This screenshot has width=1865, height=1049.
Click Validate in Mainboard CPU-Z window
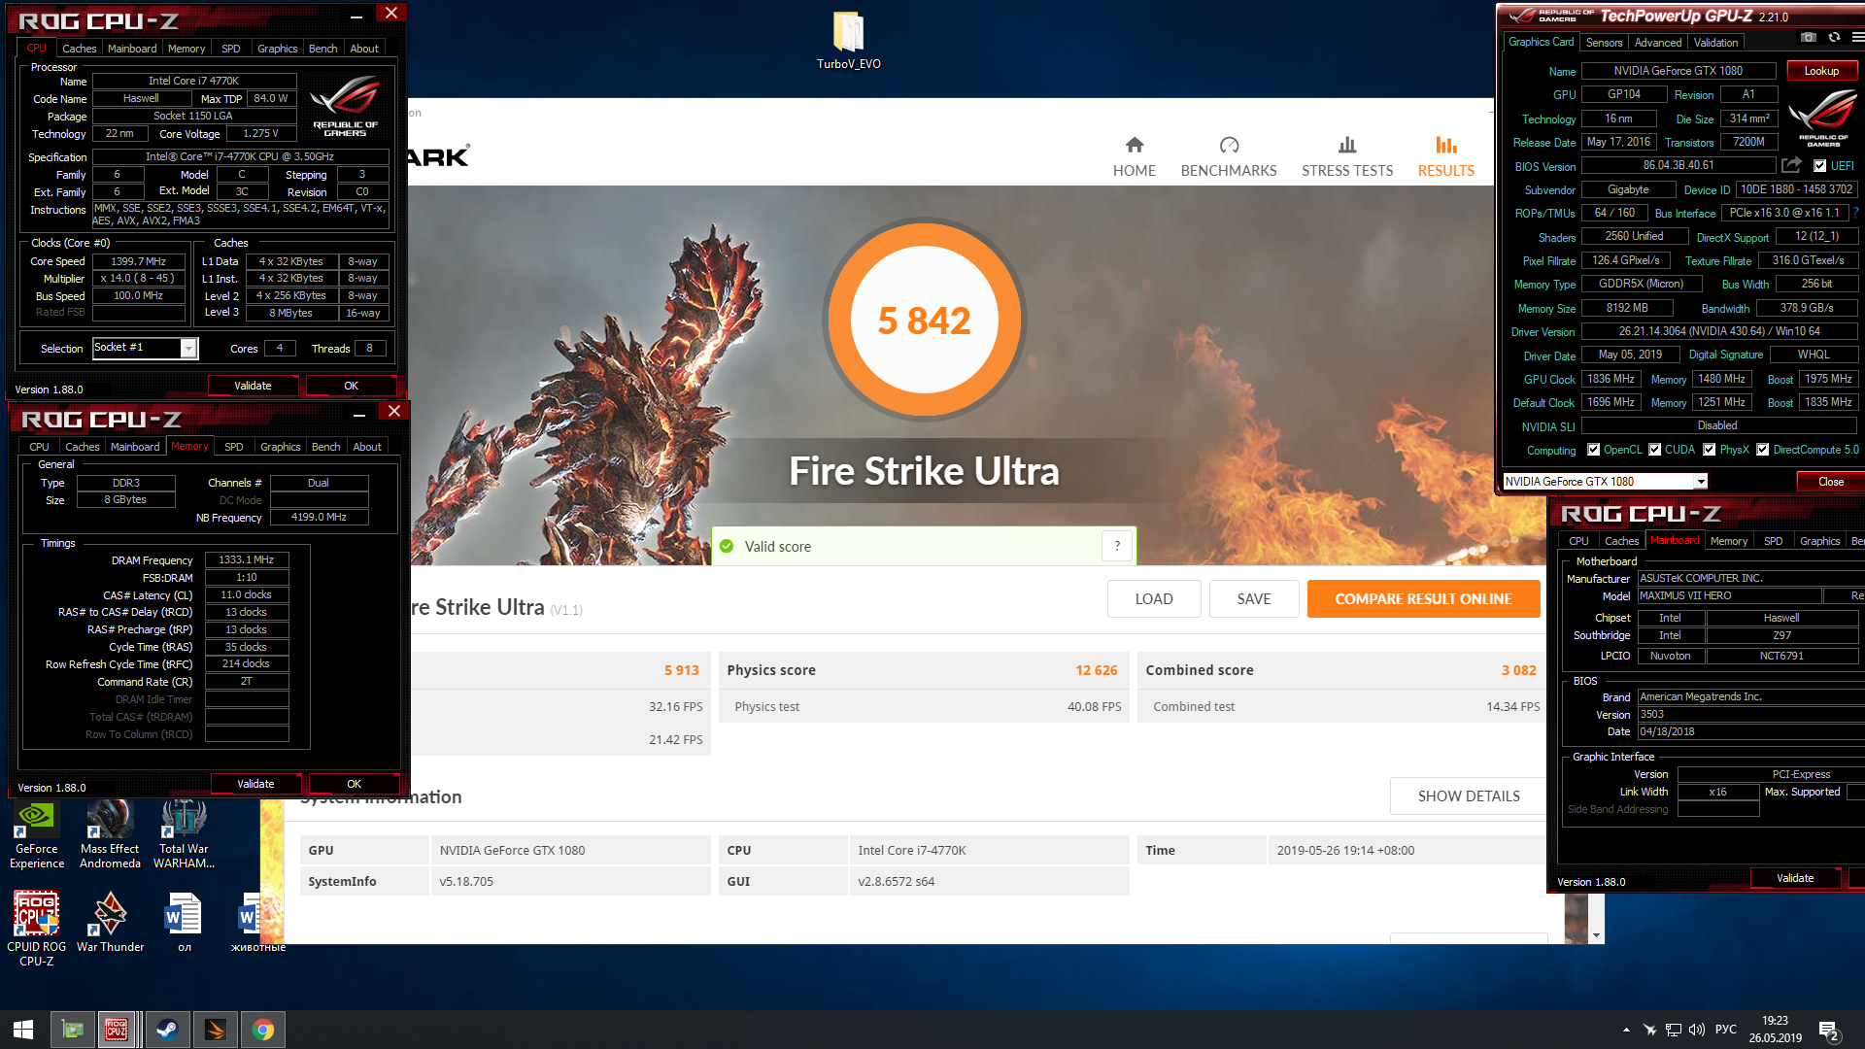coord(1794,878)
